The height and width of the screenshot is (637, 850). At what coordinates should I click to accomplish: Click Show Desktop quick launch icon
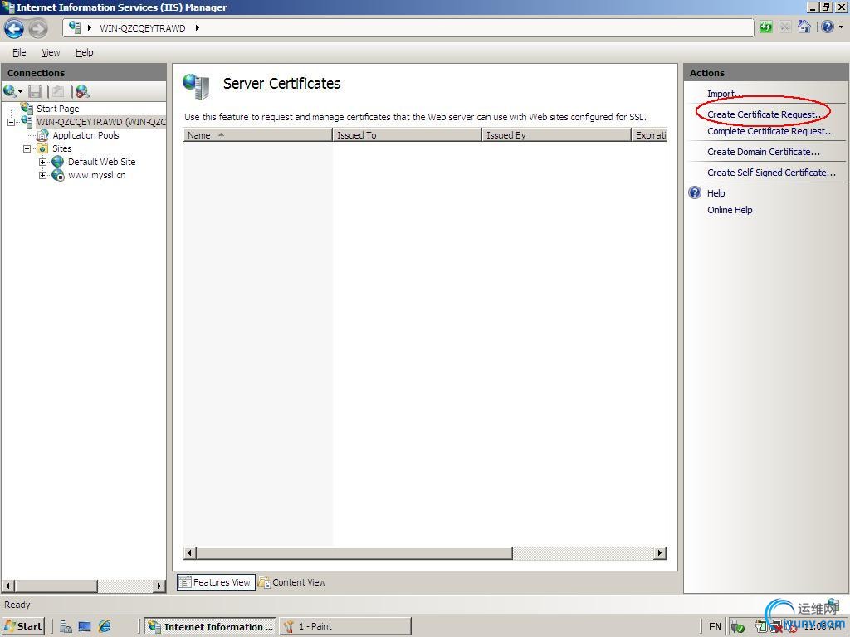click(85, 627)
